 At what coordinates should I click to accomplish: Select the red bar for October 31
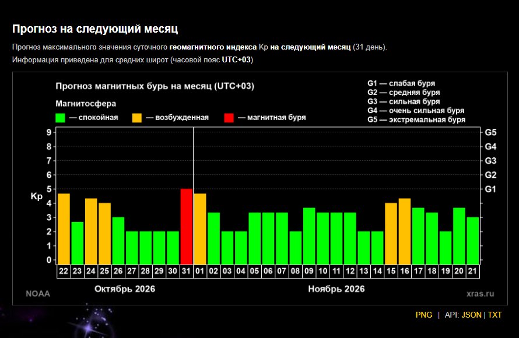[187, 227]
